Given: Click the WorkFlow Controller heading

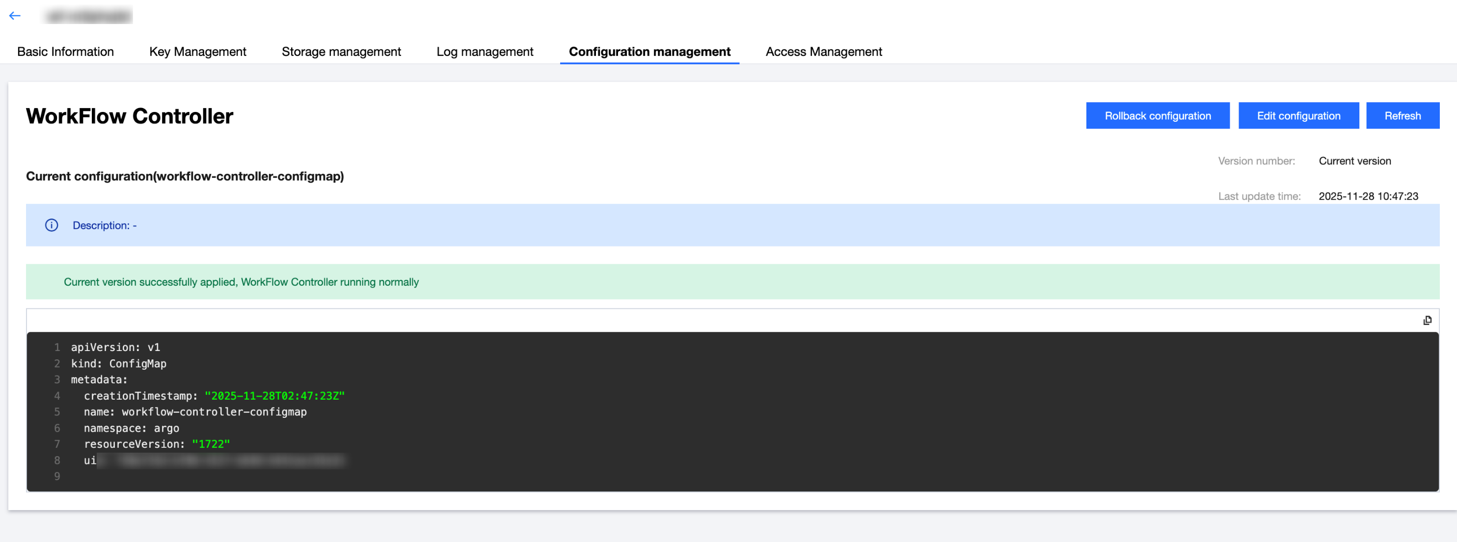Looking at the screenshot, I should click(x=130, y=116).
